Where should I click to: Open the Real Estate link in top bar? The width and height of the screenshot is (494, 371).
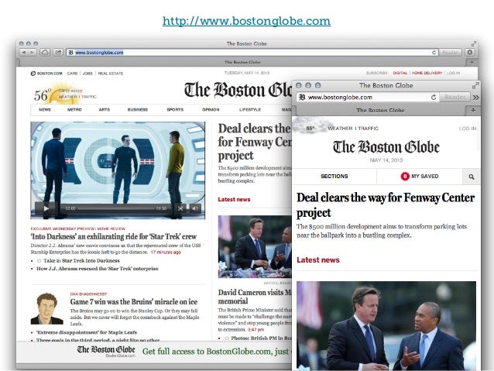(x=110, y=74)
